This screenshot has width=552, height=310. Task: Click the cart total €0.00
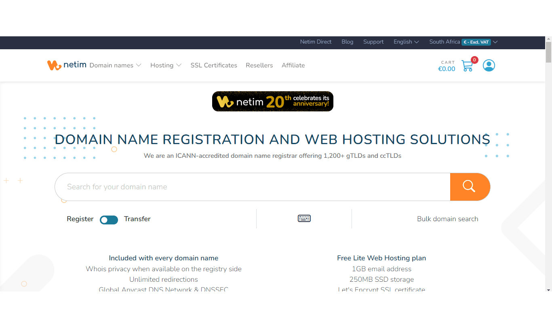point(447,69)
